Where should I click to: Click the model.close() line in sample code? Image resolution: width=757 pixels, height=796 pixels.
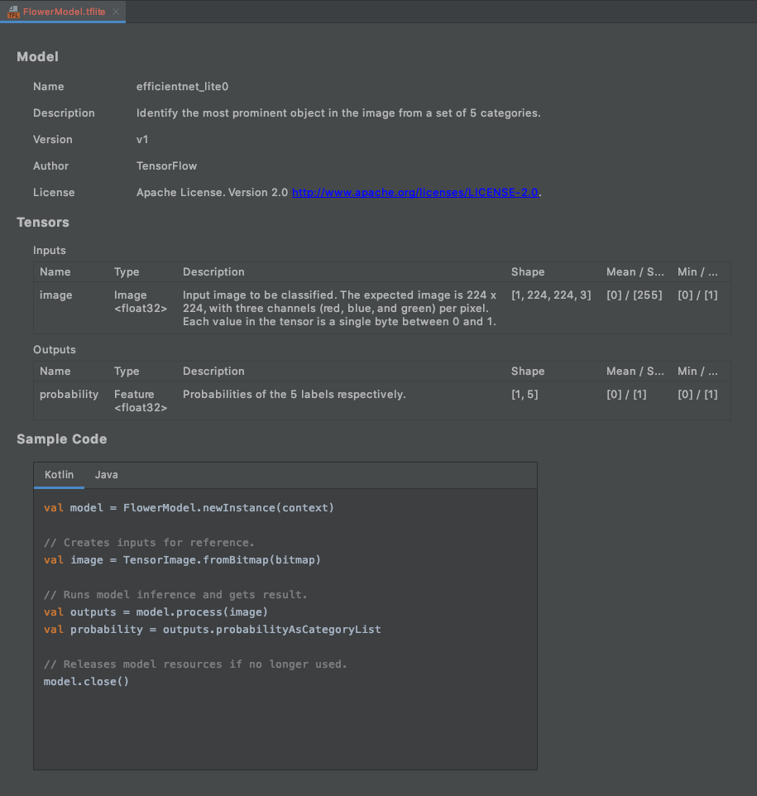(x=87, y=682)
